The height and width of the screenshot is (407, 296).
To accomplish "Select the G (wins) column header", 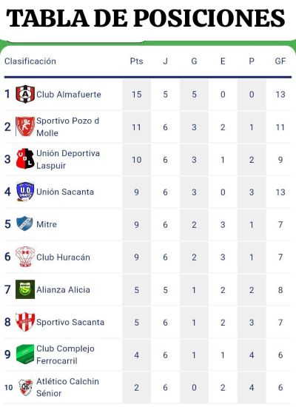I will (194, 61).
